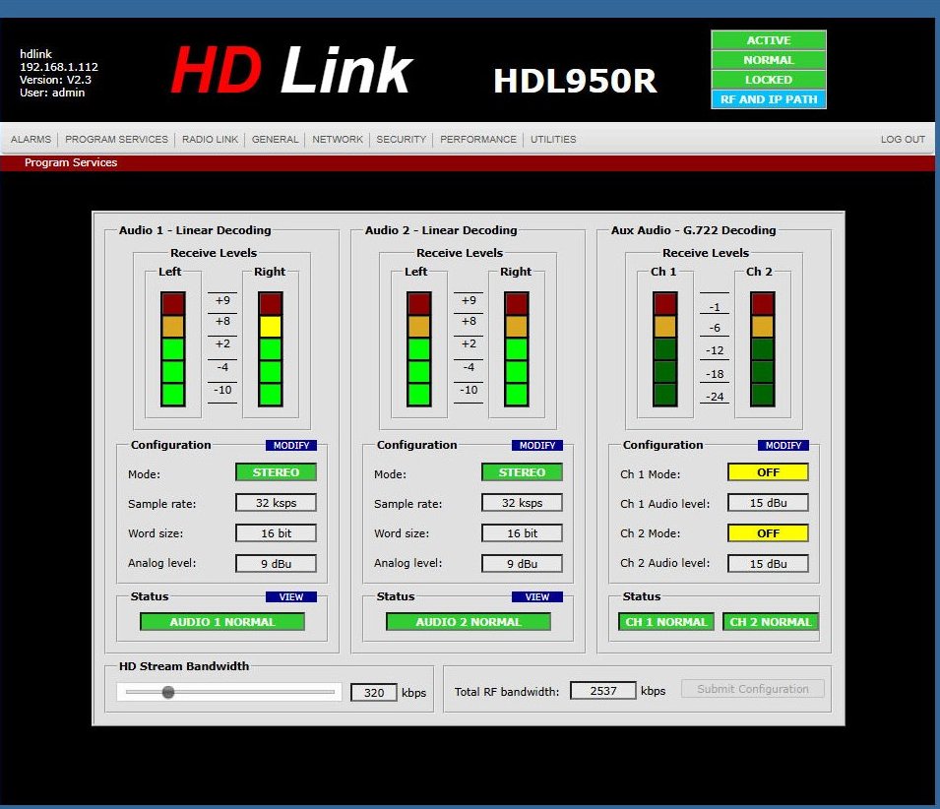Open the SECURITY menu
The image size is (940, 809).
point(401,139)
